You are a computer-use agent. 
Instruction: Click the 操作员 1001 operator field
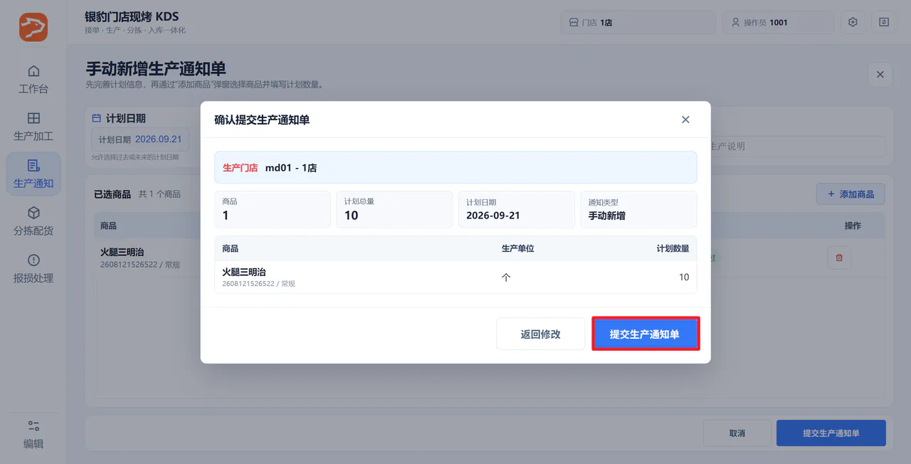pyautogui.click(x=778, y=22)
